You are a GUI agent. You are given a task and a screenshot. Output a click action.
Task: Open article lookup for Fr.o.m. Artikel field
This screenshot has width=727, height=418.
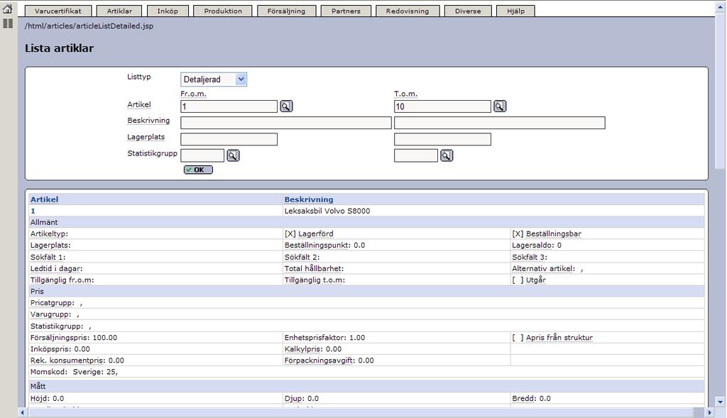tap(286, 106)
